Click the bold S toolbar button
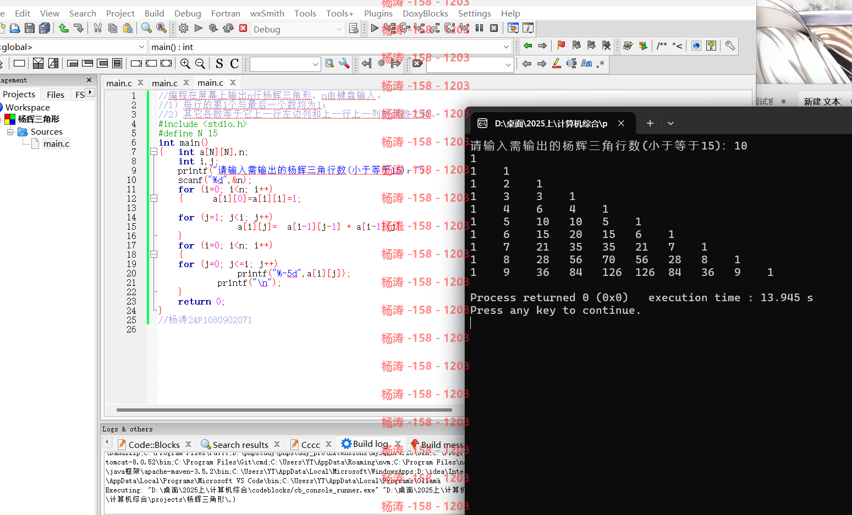This screenshot has height=515, width=852. click(219, 64)
